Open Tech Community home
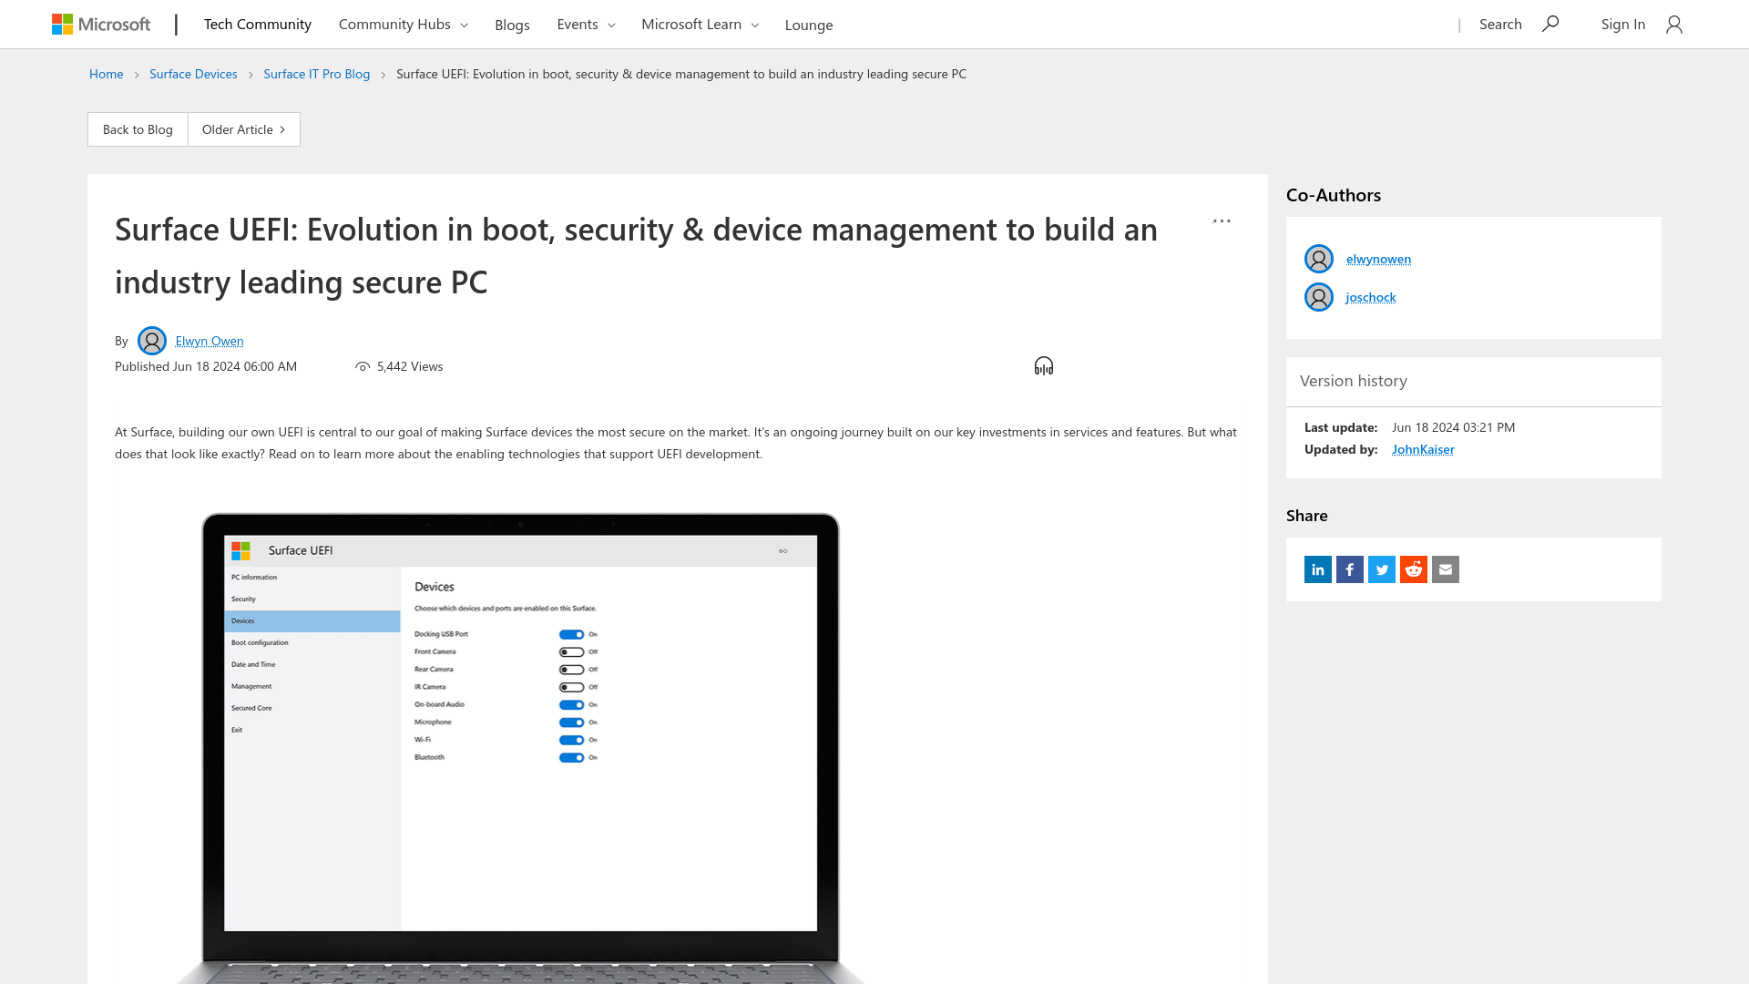The width and height of the screenshot is (1749, 984). click(x=258, y=25)
